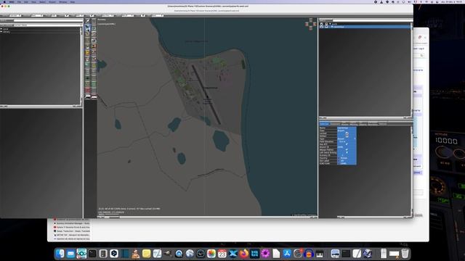Click the hierarchy search field above world row
The image size is (465, 261).
pos(372,21)
